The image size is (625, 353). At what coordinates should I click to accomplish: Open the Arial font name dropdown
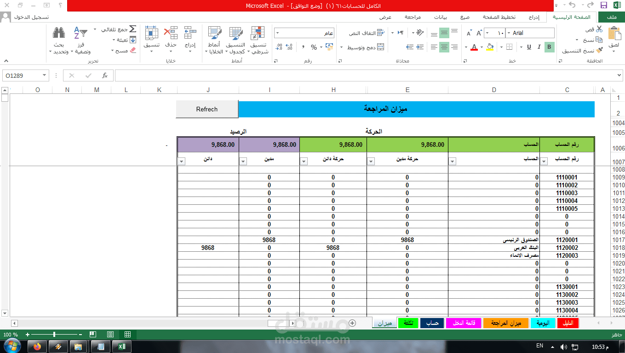pyautogui.click(x=509, y=33)
